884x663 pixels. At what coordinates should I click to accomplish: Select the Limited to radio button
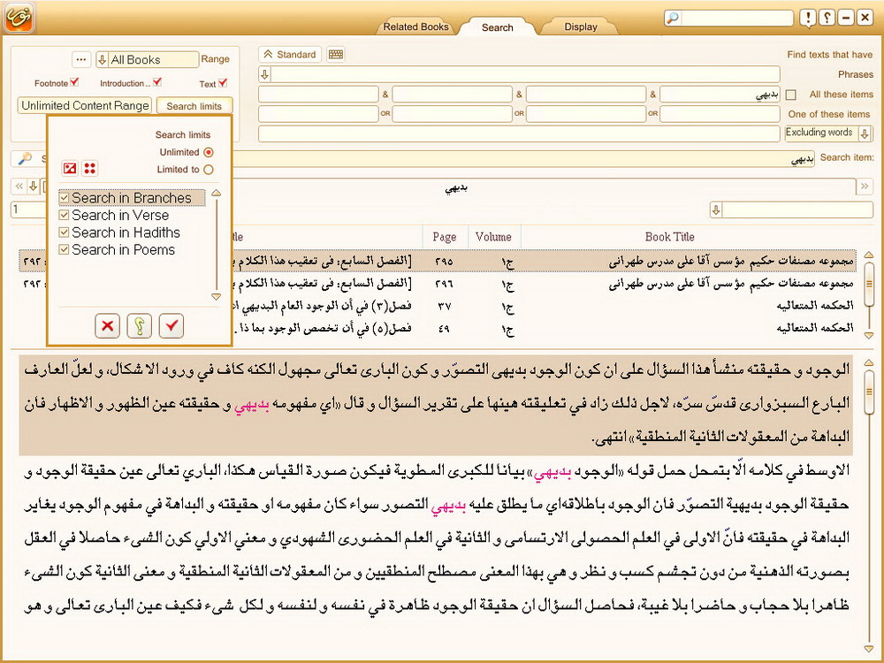point(209,170)
